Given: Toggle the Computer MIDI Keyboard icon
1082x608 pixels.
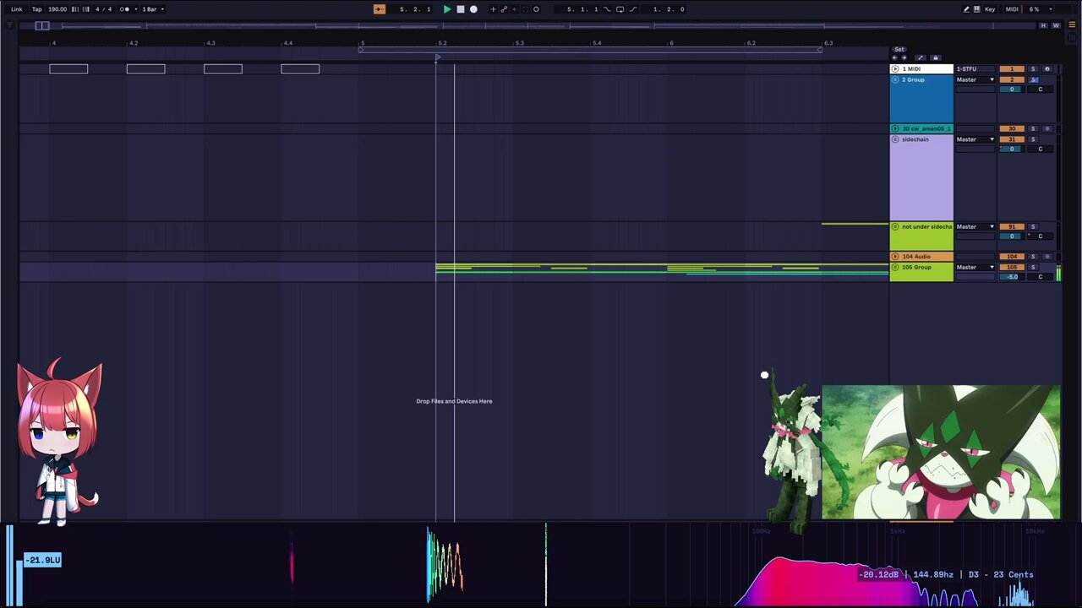Looking at the screenshot, I should pyautogui.click(x=977, y=9).
